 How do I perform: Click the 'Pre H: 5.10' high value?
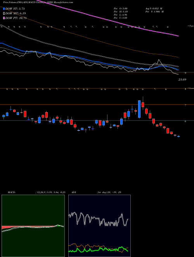tap(121, 12)
